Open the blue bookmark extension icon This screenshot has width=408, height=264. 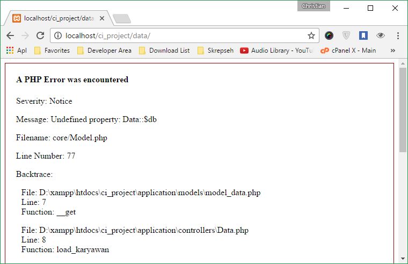click(363, 35)
